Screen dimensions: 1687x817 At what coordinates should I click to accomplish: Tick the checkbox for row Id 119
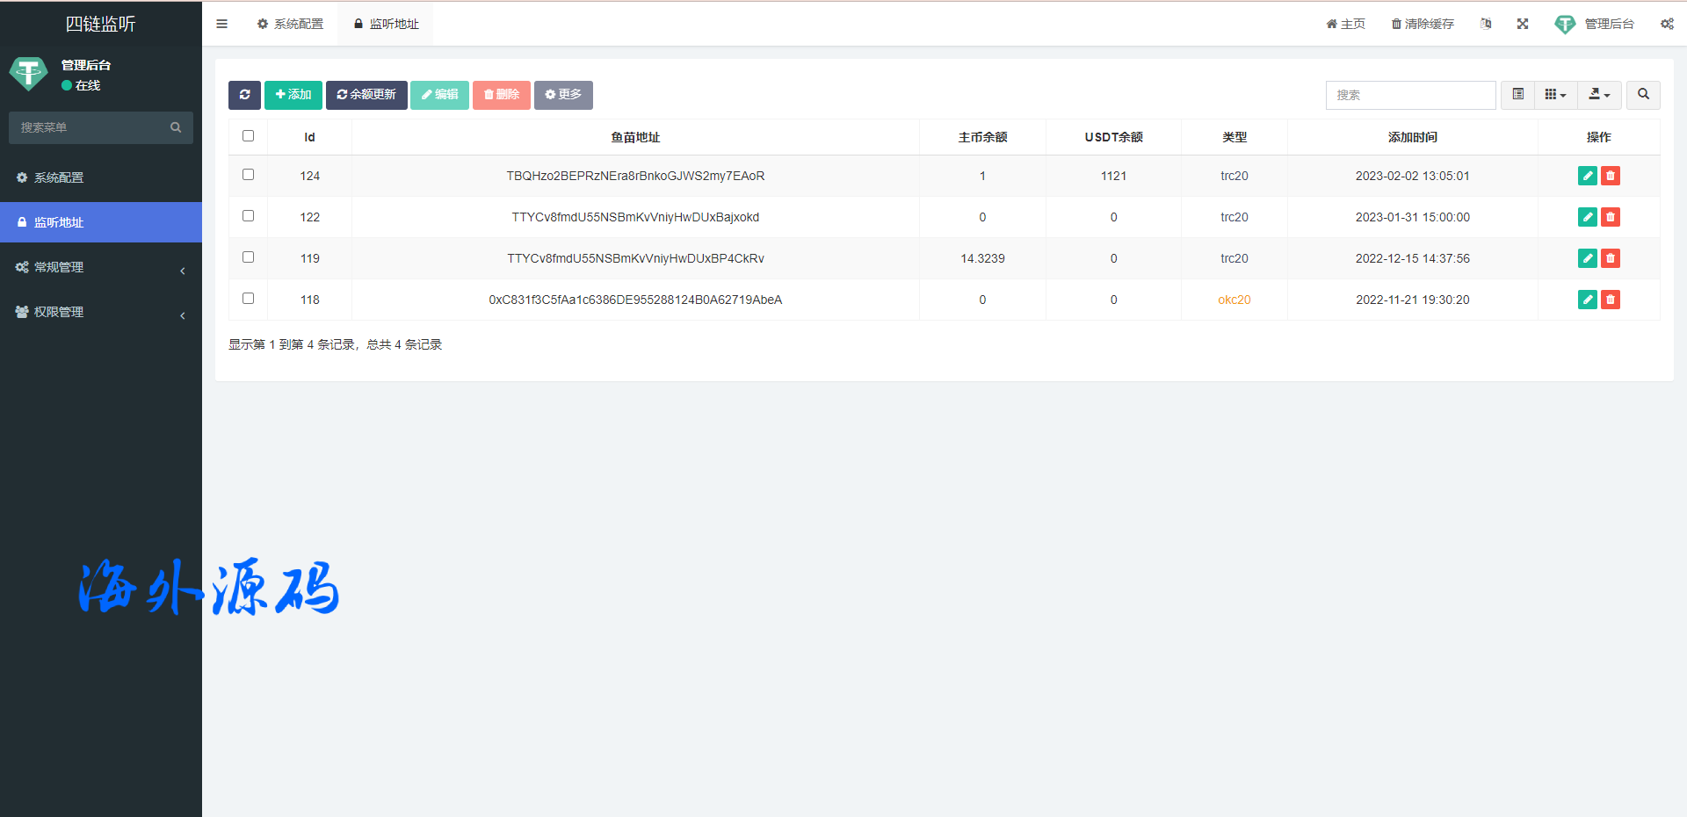[249, 257]
